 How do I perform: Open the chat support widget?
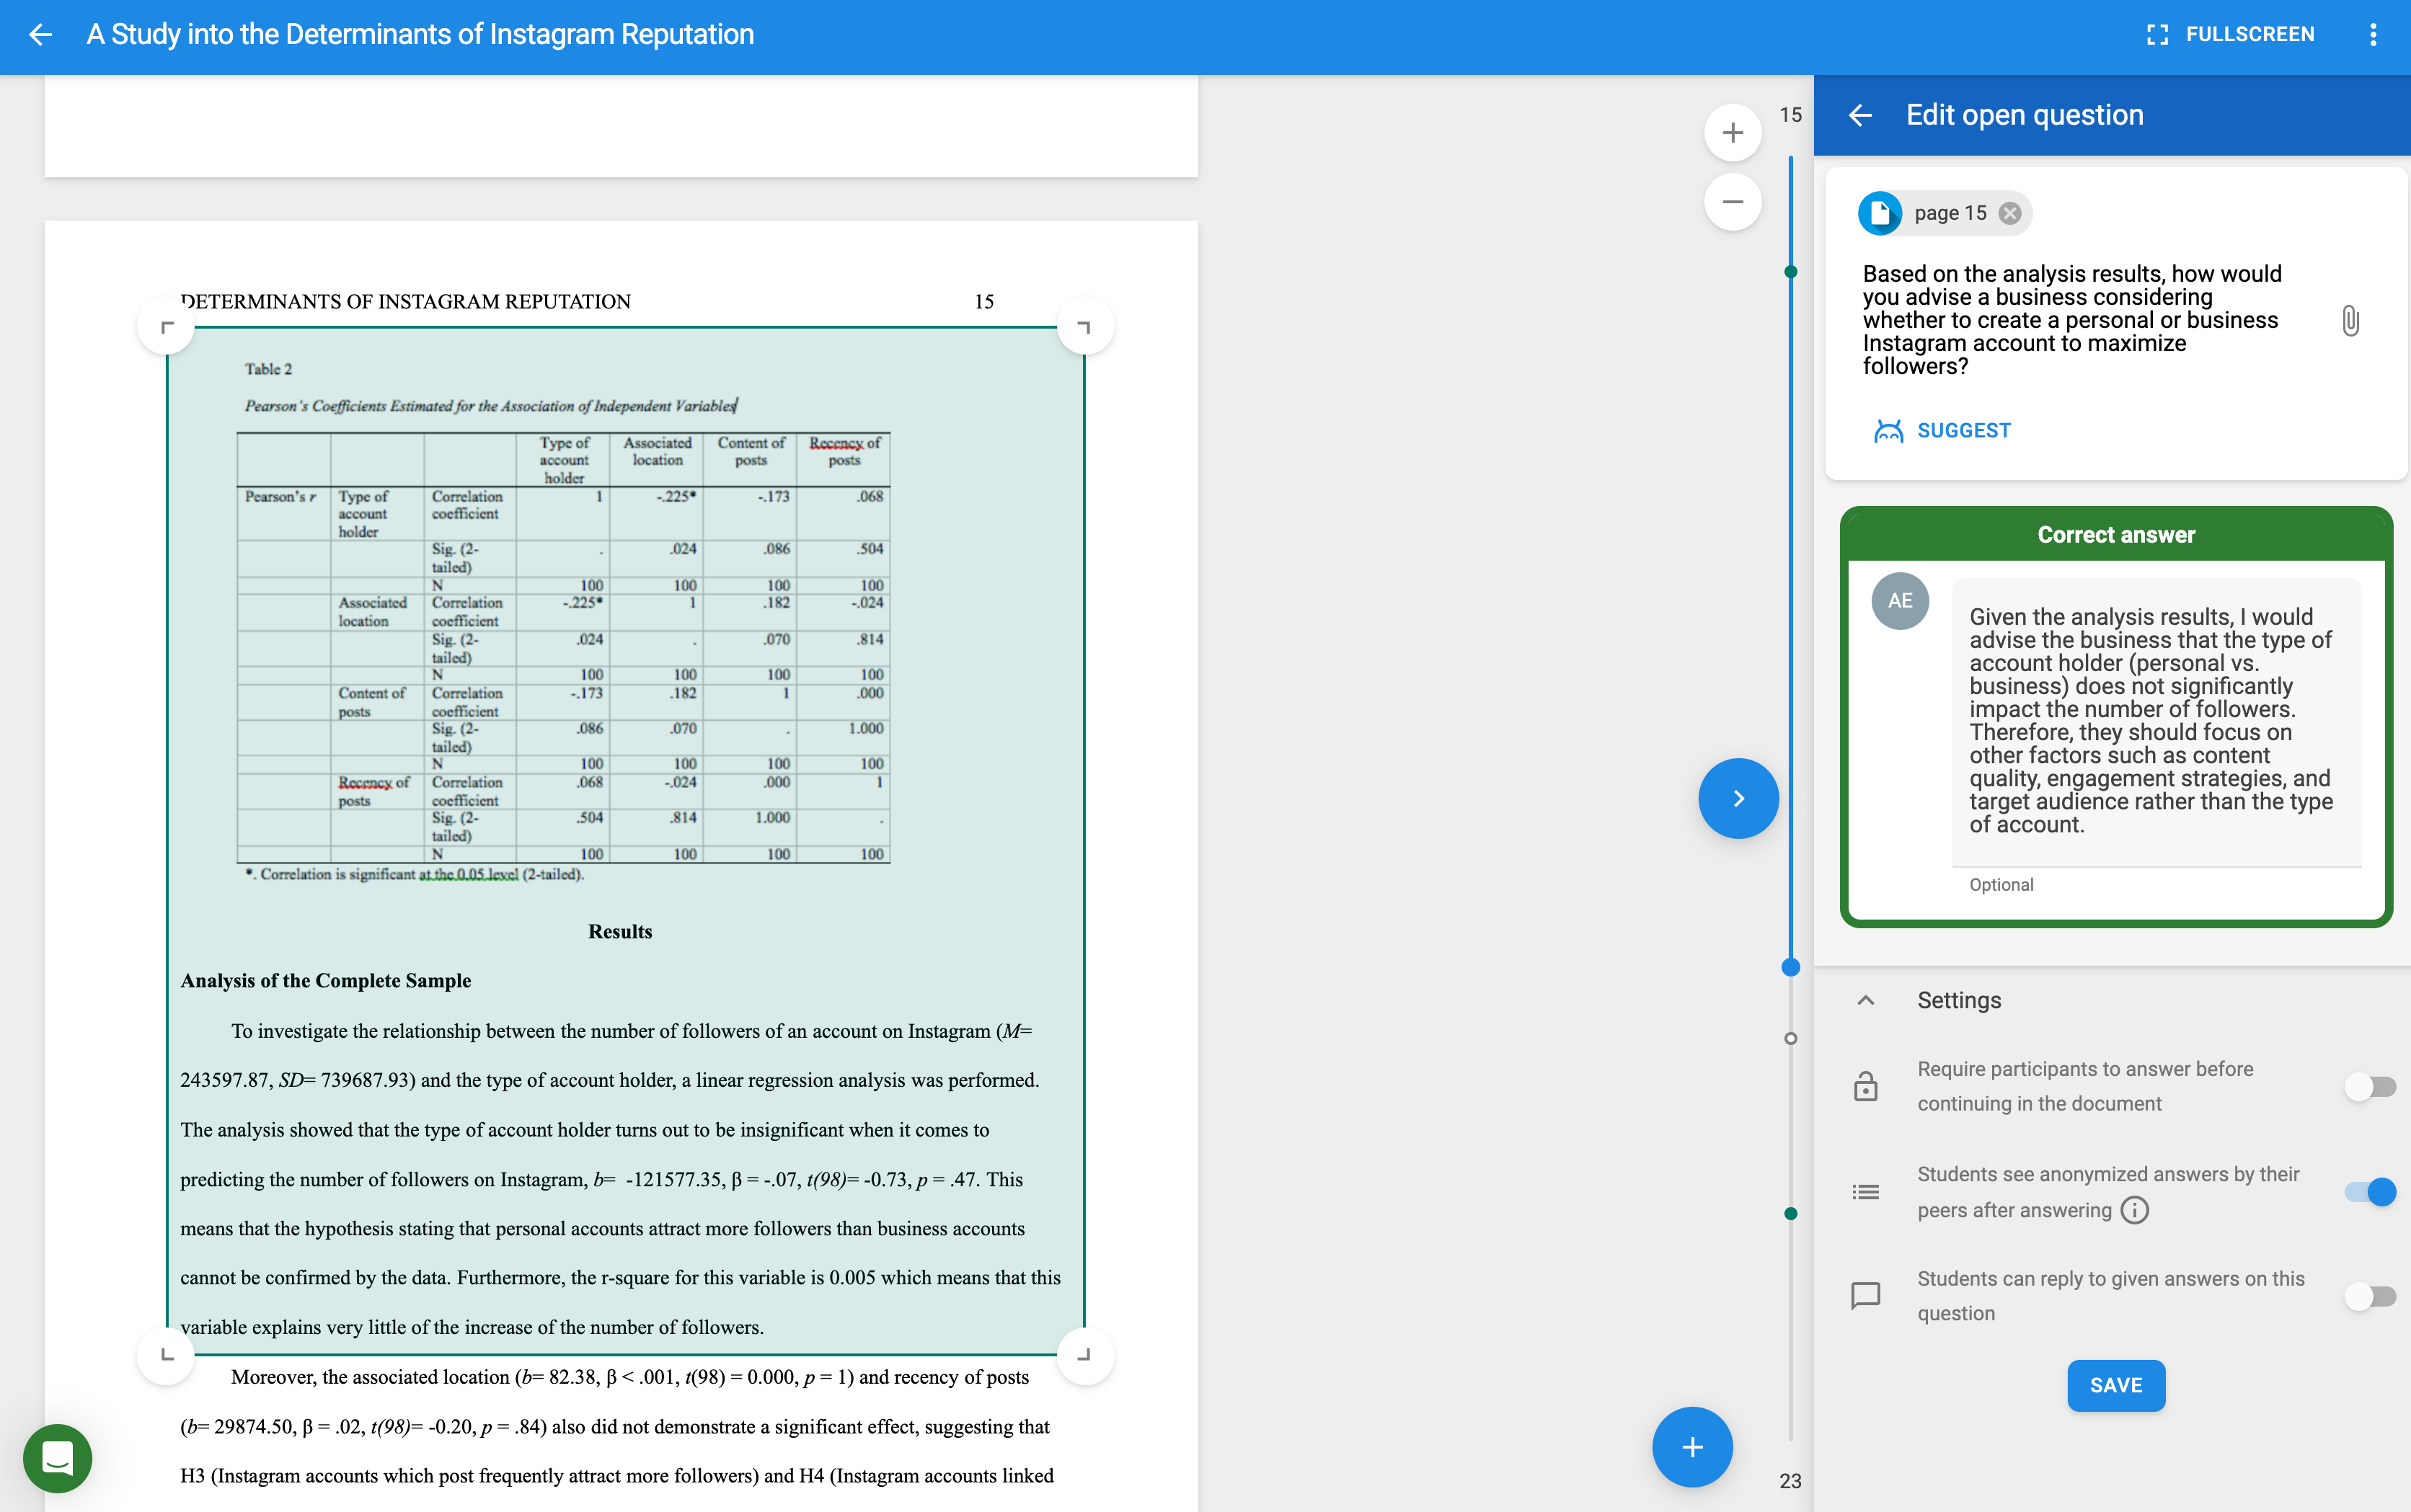click(58, 1458)
